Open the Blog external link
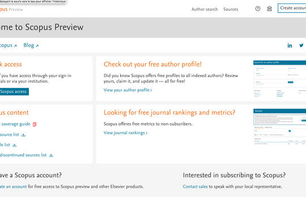Viewport: 306px width, 204px height. (31, 45)
